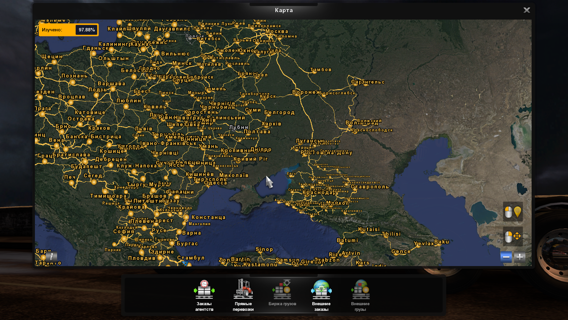568x320 pixels.
Task: Click Tbilisi city label
Action: pos(391,234)
